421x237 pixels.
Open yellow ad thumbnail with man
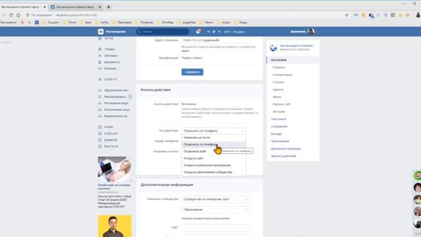pos(114,226)
